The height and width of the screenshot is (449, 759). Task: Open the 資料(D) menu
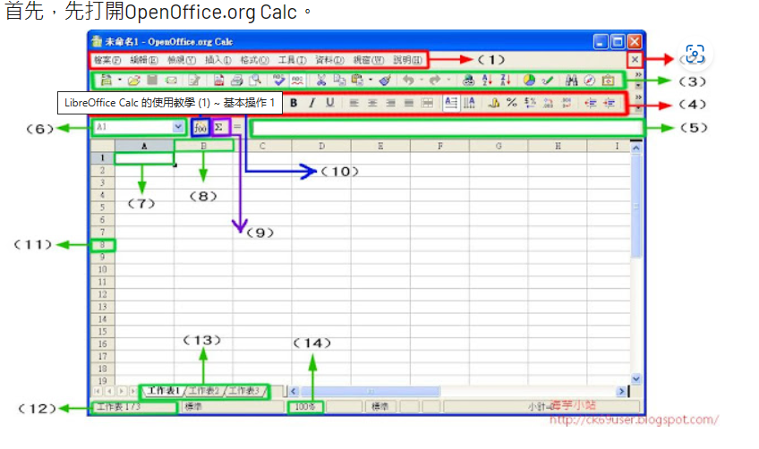[x=329, y=60]
